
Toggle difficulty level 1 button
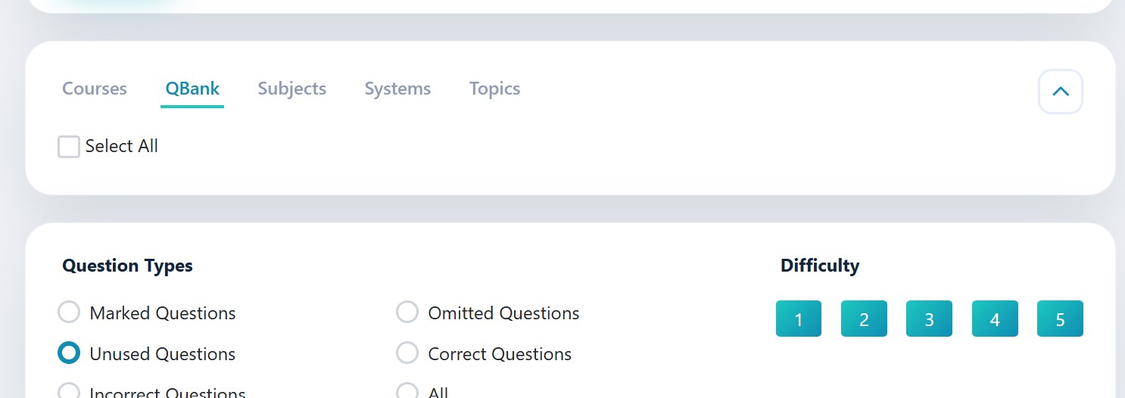tap(798, 319)
